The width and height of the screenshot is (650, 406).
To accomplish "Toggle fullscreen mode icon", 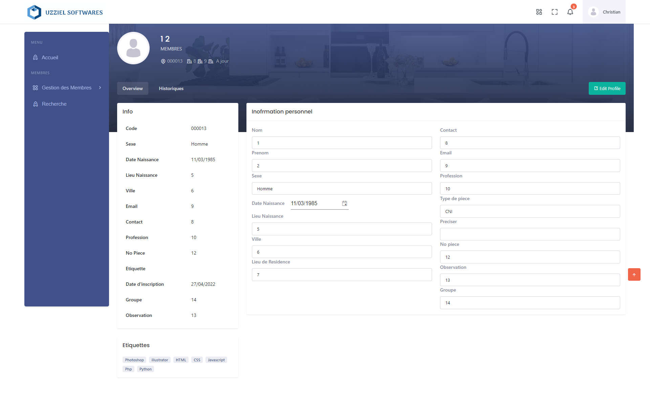I will (555, 12).
